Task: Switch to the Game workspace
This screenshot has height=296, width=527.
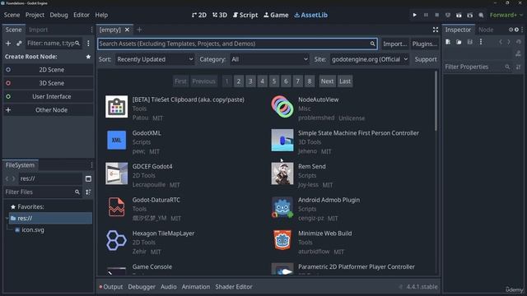Action: 276,15
